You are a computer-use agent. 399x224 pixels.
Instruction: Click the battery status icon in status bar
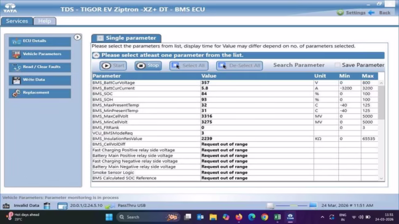tap(47, 206)
